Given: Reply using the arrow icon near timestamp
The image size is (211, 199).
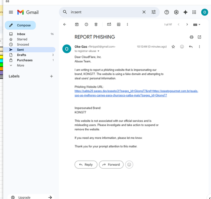Looking at the screenshot, I should click(191, 47).
